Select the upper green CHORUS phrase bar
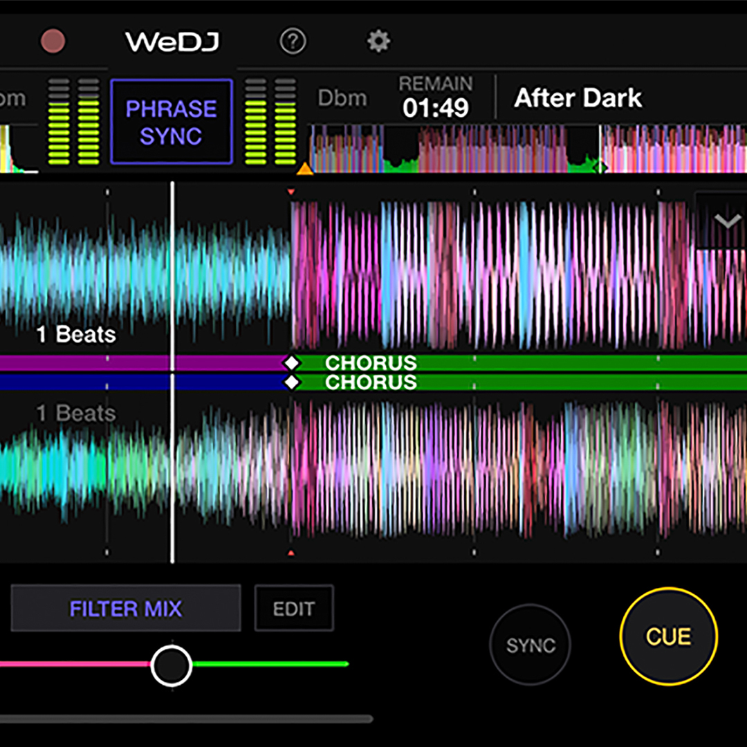Viewport: 747px width, 747px height. (553, 362)
